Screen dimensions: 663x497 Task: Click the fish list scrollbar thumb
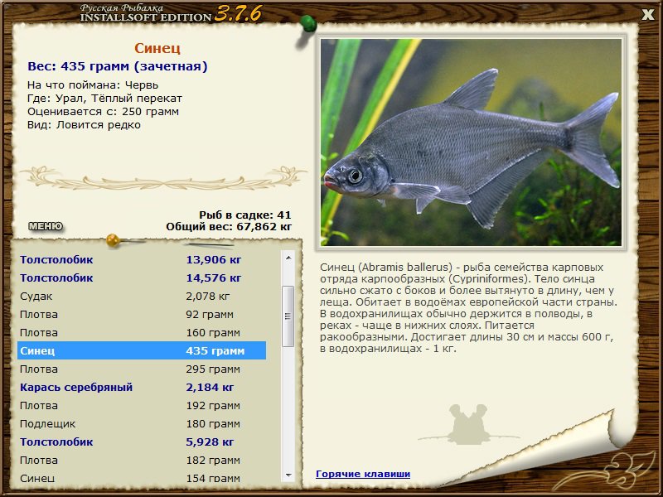tap(288, 316)
